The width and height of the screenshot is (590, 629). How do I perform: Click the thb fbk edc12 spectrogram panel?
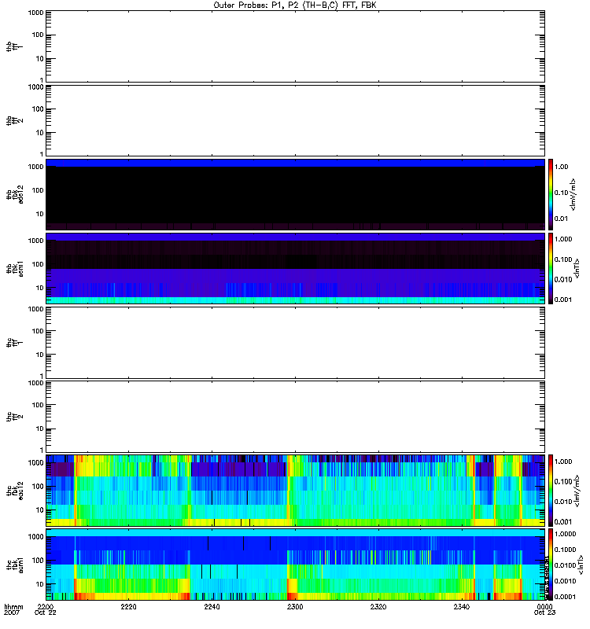(295, 194)
